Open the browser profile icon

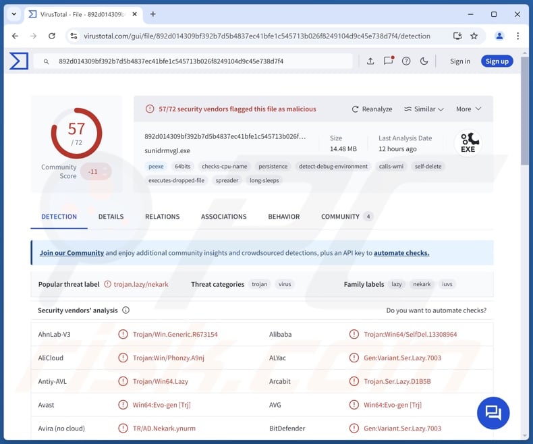[499, 36]
